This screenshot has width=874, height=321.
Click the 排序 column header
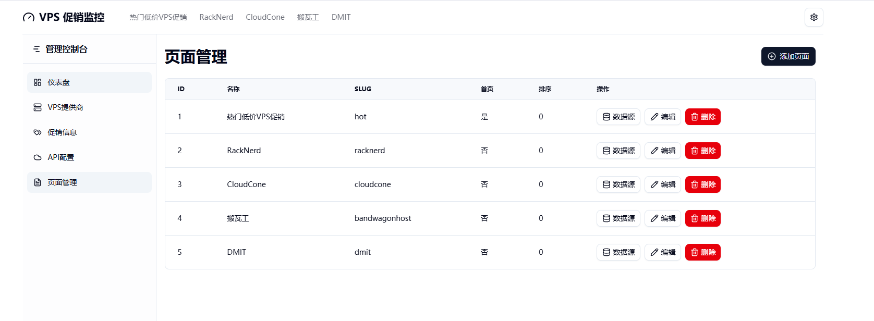[545, 89]
